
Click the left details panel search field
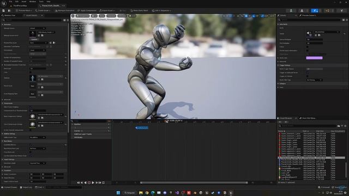coord(32,20)
